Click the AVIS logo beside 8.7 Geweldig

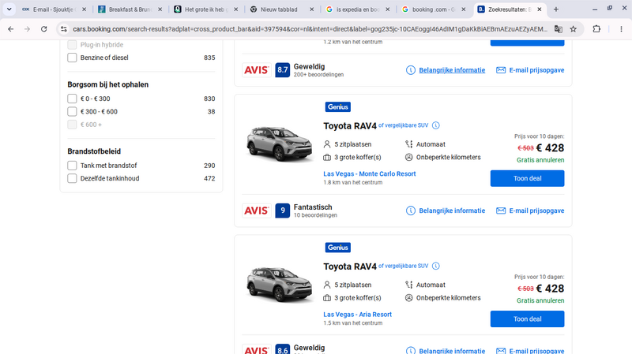click(256, 70)
